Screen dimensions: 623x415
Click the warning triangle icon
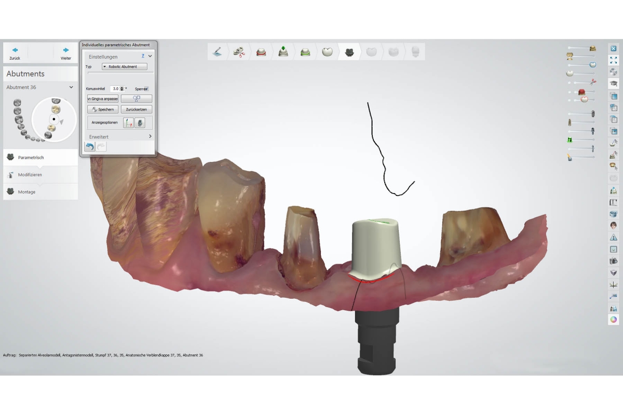coord(613,238)
